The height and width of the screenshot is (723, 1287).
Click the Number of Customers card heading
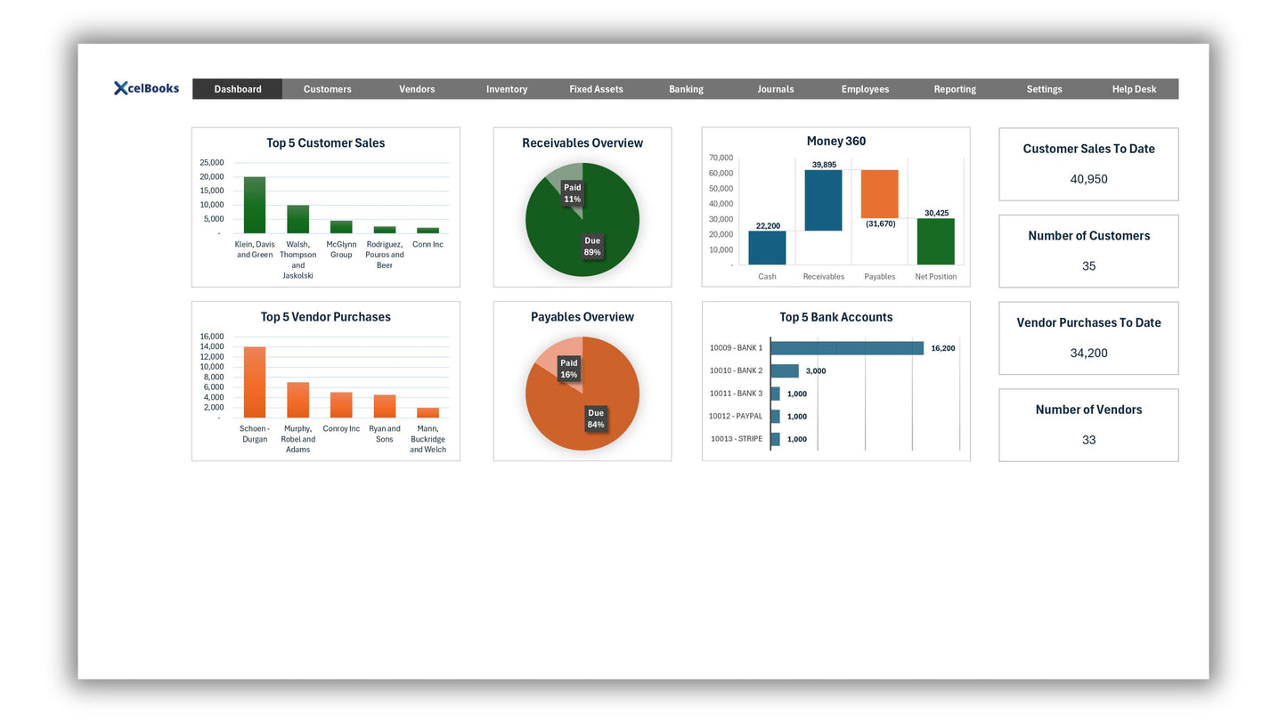[1088, 236]
